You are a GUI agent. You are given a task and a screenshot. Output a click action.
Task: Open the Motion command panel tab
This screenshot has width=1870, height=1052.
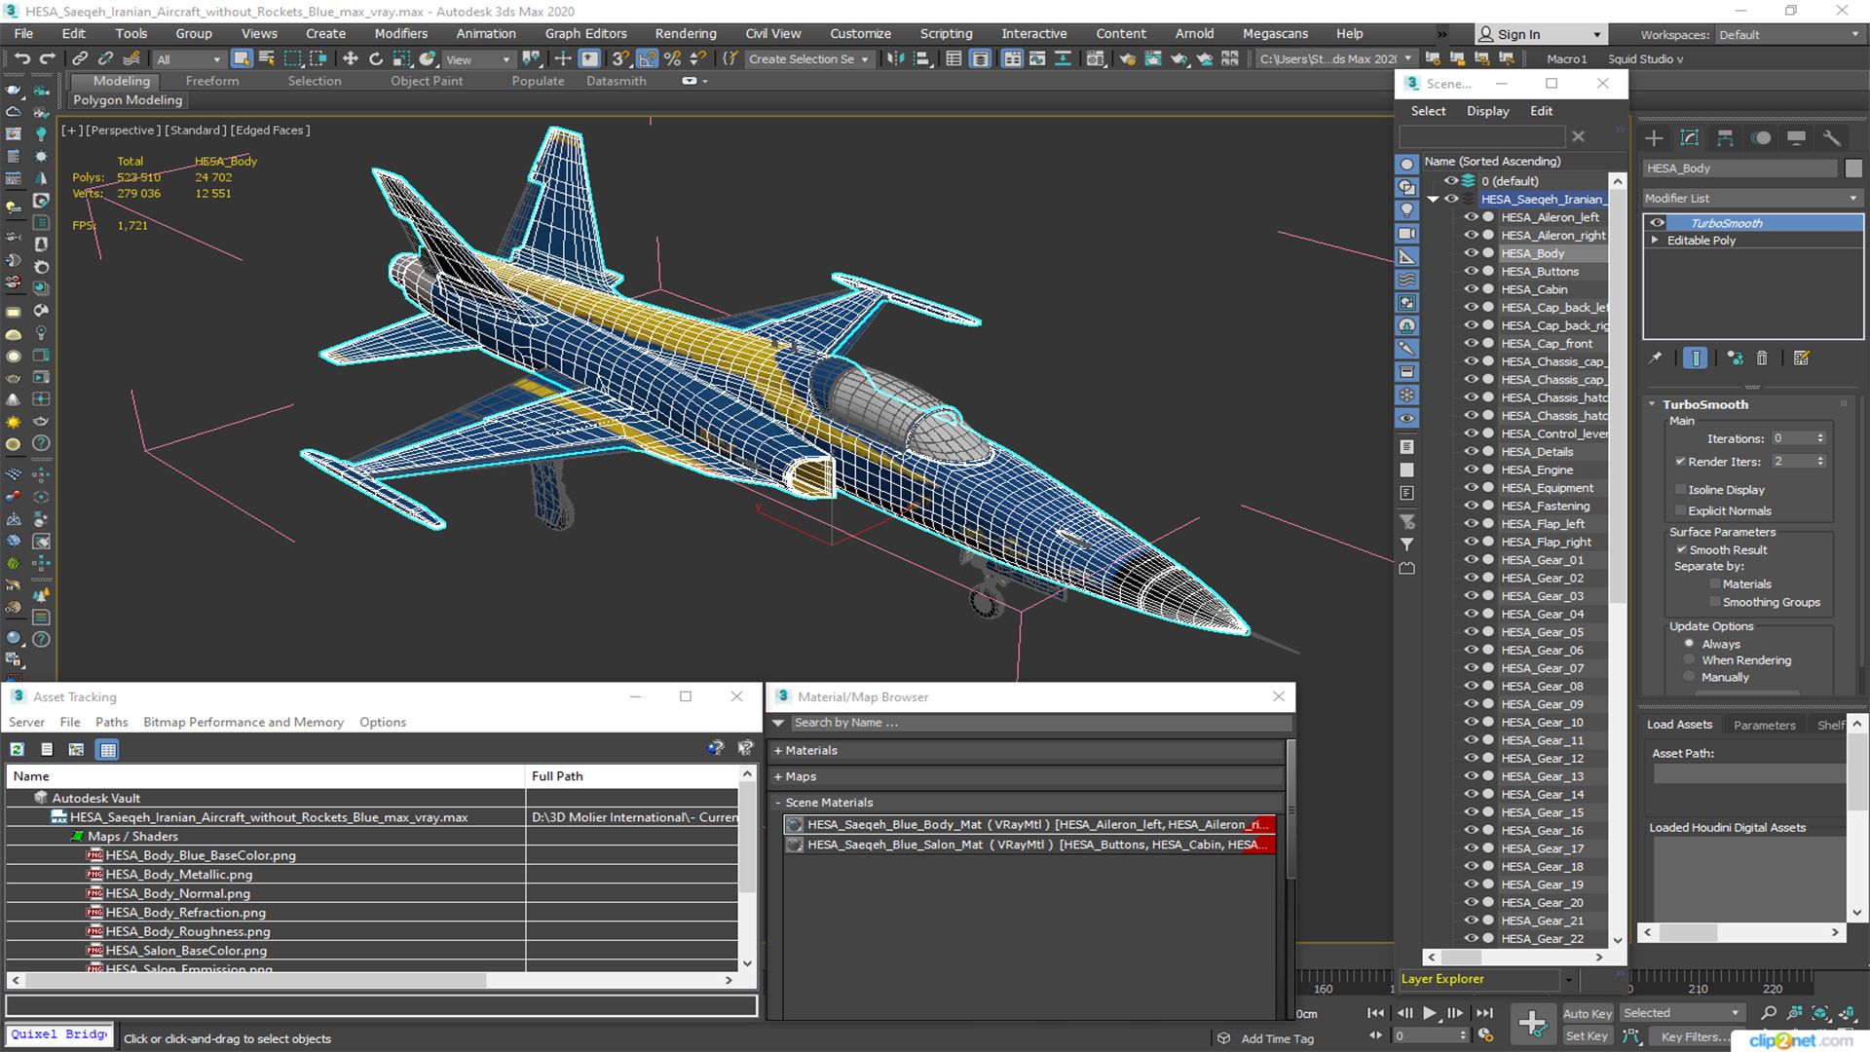1761,137
